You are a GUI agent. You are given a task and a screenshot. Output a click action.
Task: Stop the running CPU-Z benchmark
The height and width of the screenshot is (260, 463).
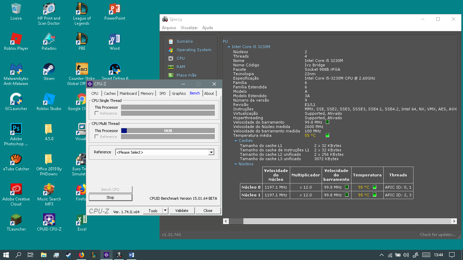110,197
